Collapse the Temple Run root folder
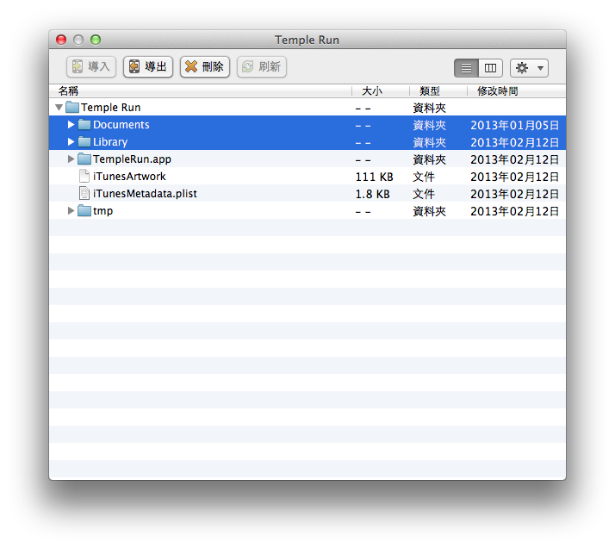The image size is (615, 548). pyautogui.click(x=59, y=108)
